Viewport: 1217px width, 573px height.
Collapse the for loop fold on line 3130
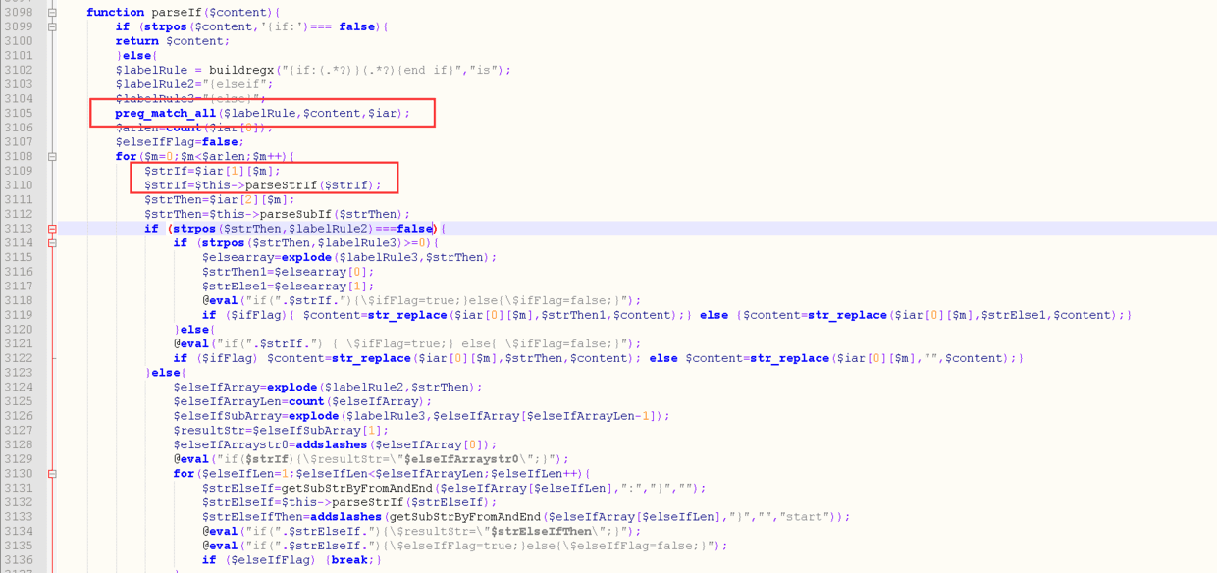click(x=52, y=474)
